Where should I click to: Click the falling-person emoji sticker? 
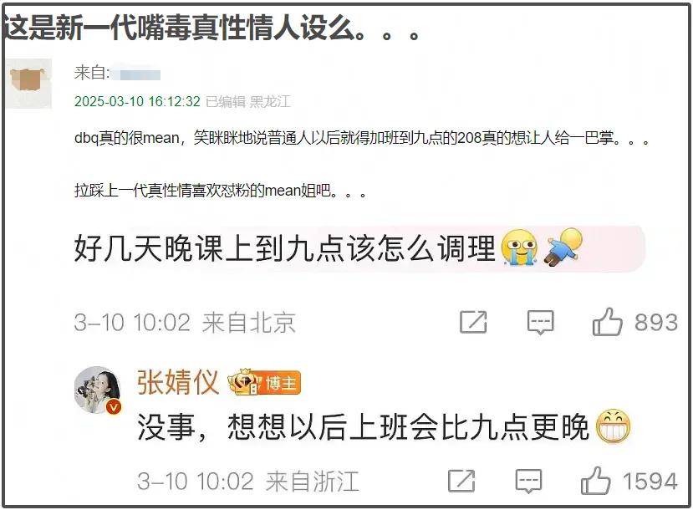563,247
